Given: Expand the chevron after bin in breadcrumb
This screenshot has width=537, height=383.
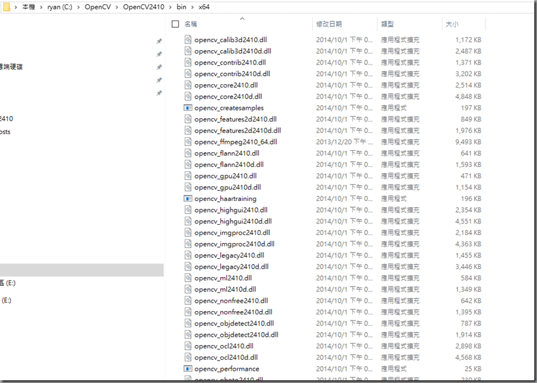Looking at the screenshot, I should click(x=192, y=7).
